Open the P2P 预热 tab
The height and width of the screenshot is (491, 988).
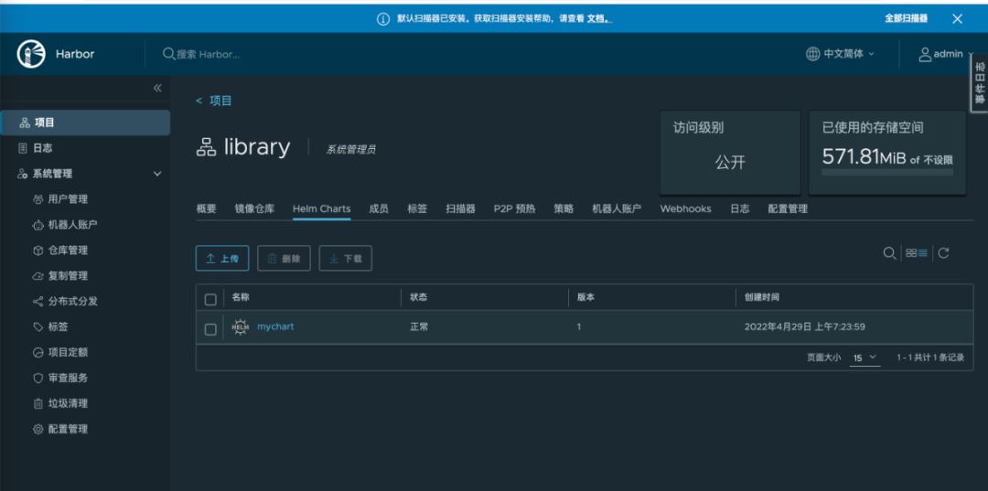[514, 209]
